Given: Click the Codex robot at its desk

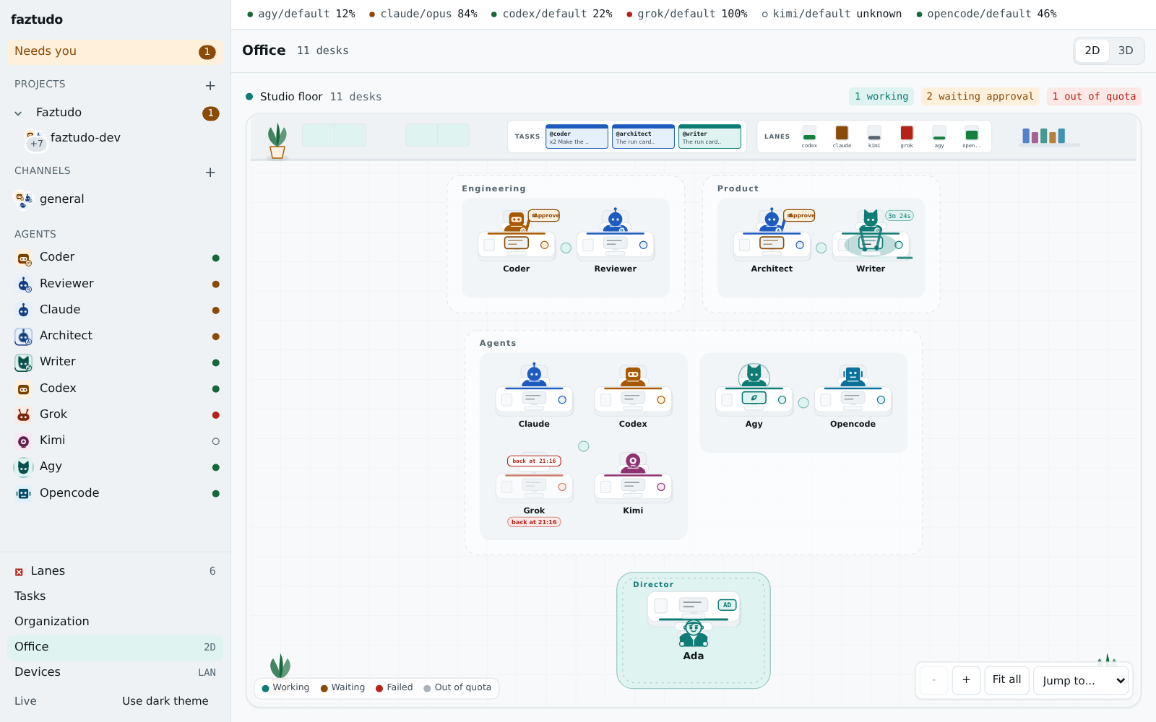Looking at the screenshot, I should click(633, 375).
